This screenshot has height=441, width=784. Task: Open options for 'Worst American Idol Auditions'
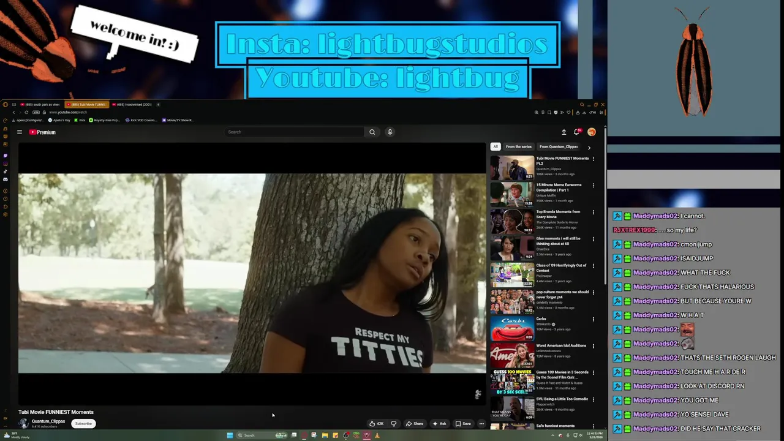click(593, 345)
